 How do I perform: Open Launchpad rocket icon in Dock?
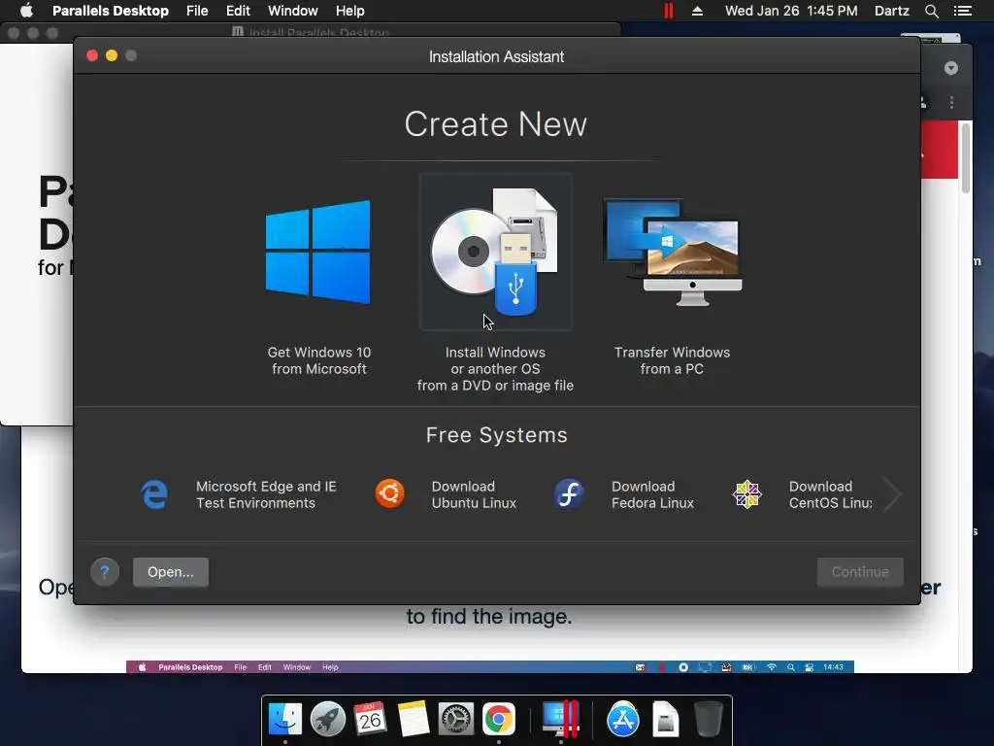(328, 719)
